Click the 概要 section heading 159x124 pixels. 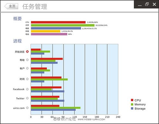[17, 19]
